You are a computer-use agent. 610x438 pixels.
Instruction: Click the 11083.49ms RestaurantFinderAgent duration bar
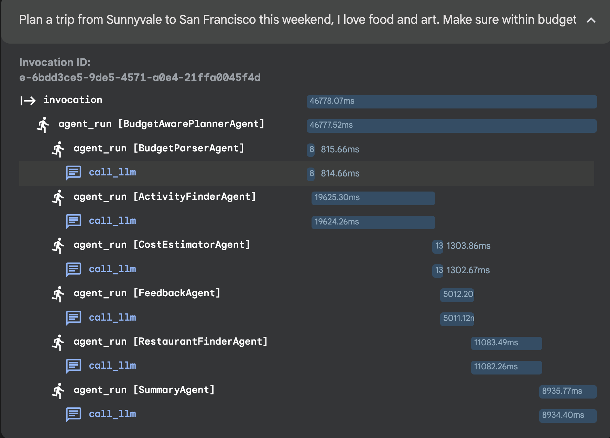(506, 343)
